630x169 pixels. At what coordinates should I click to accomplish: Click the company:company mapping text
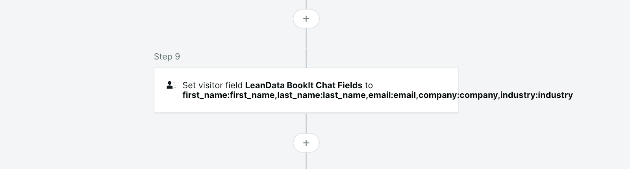[x=458, y=95]
